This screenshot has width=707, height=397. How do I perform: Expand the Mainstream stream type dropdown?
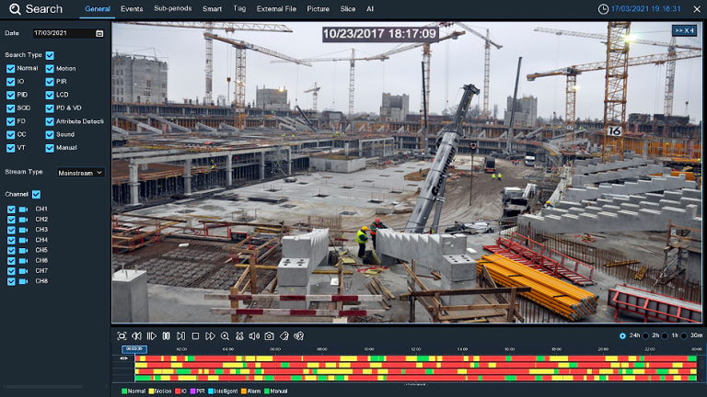click(x=80, y=172)
